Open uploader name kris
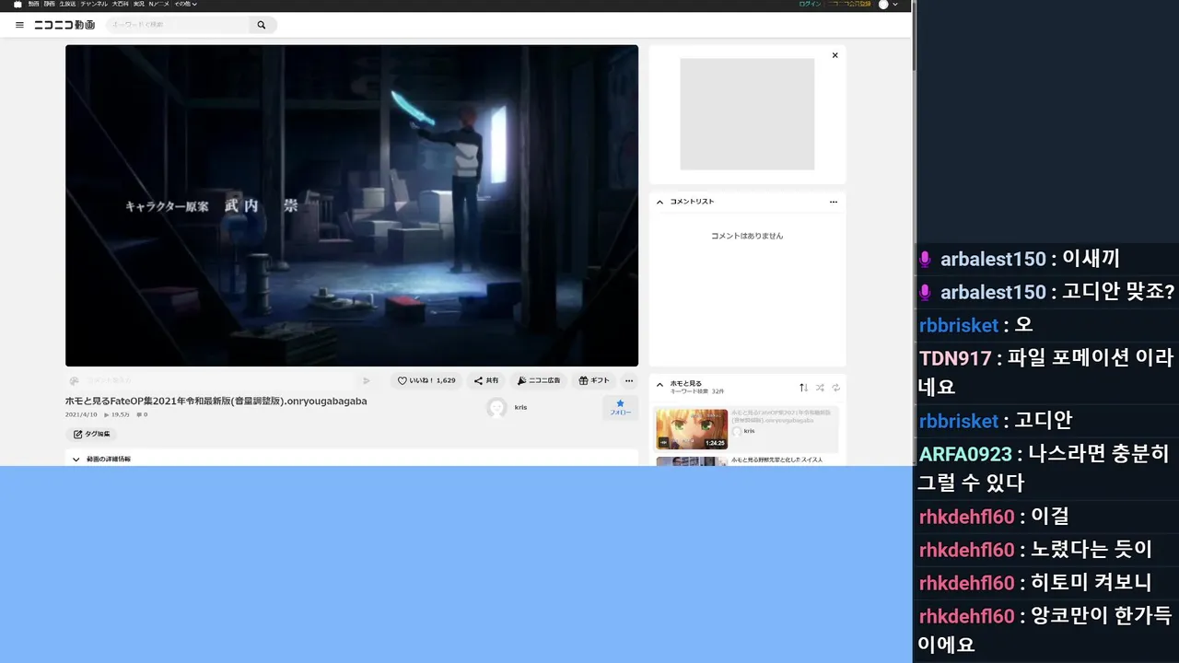 tap(521, 407)
